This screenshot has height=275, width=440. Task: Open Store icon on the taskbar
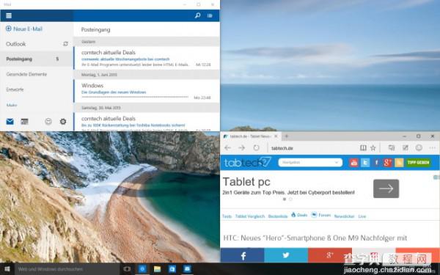[x=172, y=269]
